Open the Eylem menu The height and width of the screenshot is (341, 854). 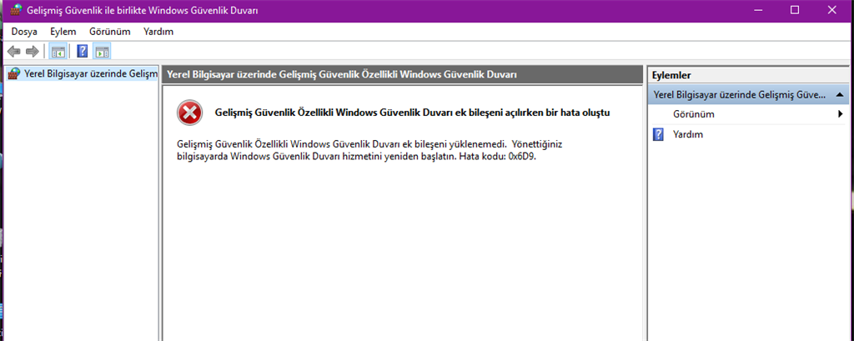pos(63,32)
